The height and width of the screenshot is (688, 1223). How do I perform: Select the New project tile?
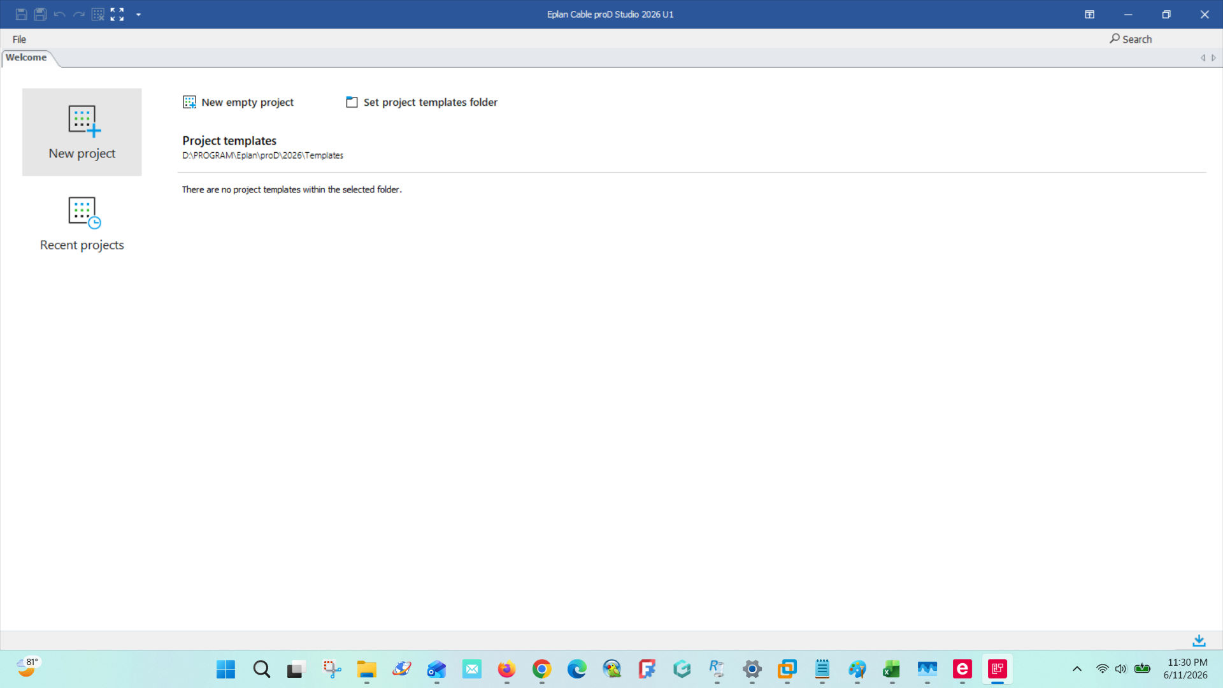click(x=82, y=132)
